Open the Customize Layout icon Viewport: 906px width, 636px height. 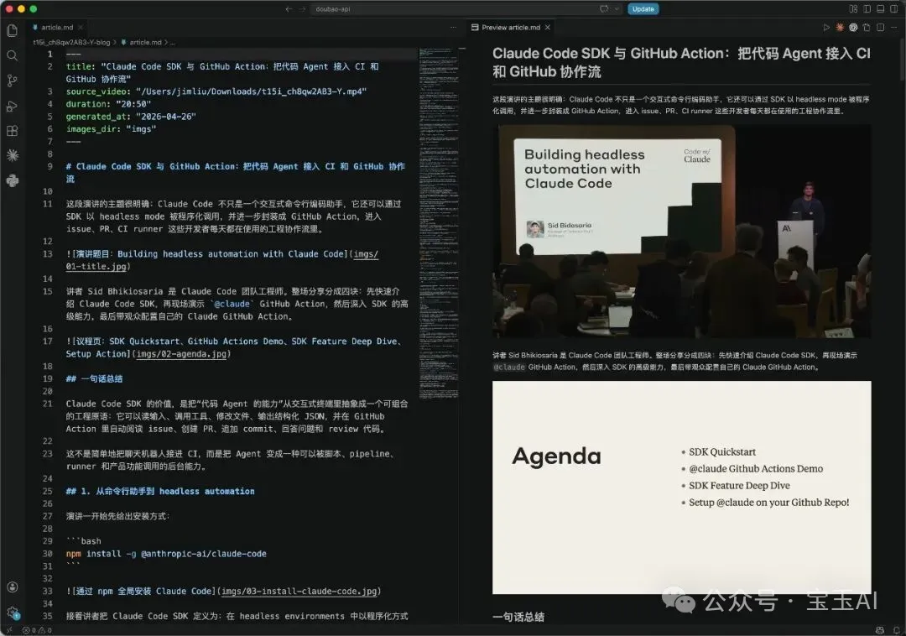(x=853, y=8)
